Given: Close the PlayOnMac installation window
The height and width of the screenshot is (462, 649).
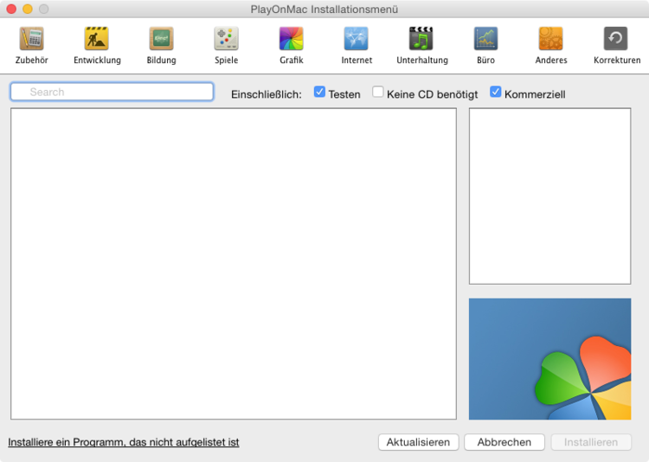Looking at the screenshot, I should (x=11, y=9).
